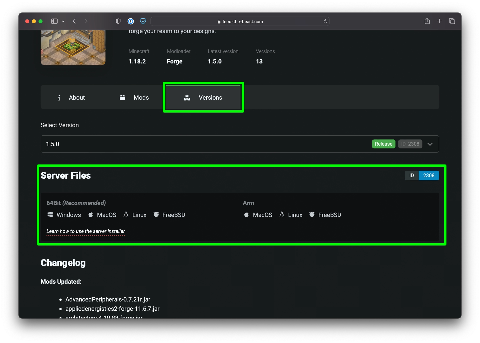
Task: Expand the version selector dropdown
Action: tap(430, 144)
